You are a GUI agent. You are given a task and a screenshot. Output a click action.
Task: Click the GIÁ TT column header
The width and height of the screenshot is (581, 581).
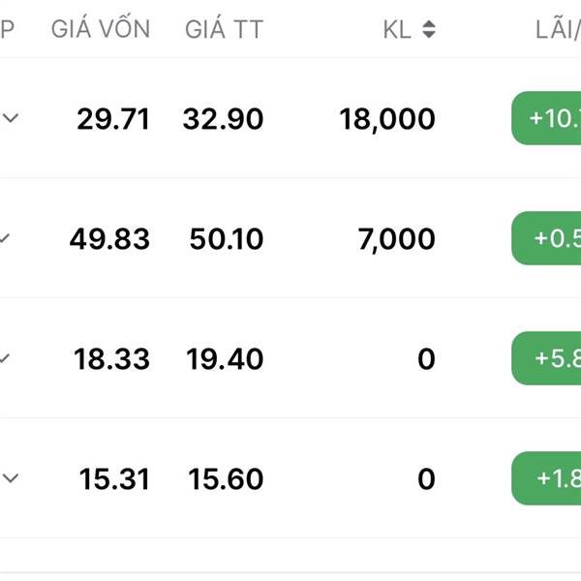pos(225,28)
